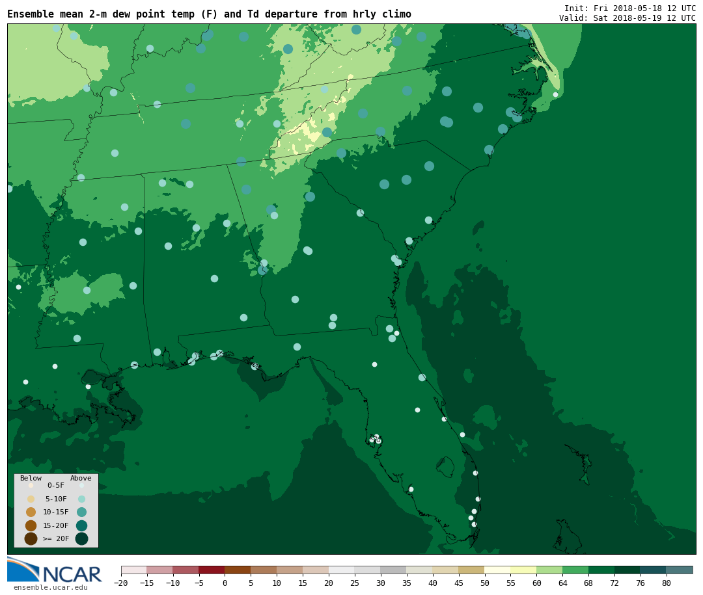703x595 pixels.
Task: Click the 10-15F above-normal teal legend circle
Action: (x=81, y=512)
